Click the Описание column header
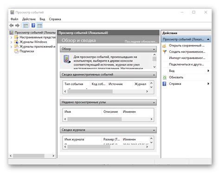Screen dimensions: 220x173 (110, 112)
